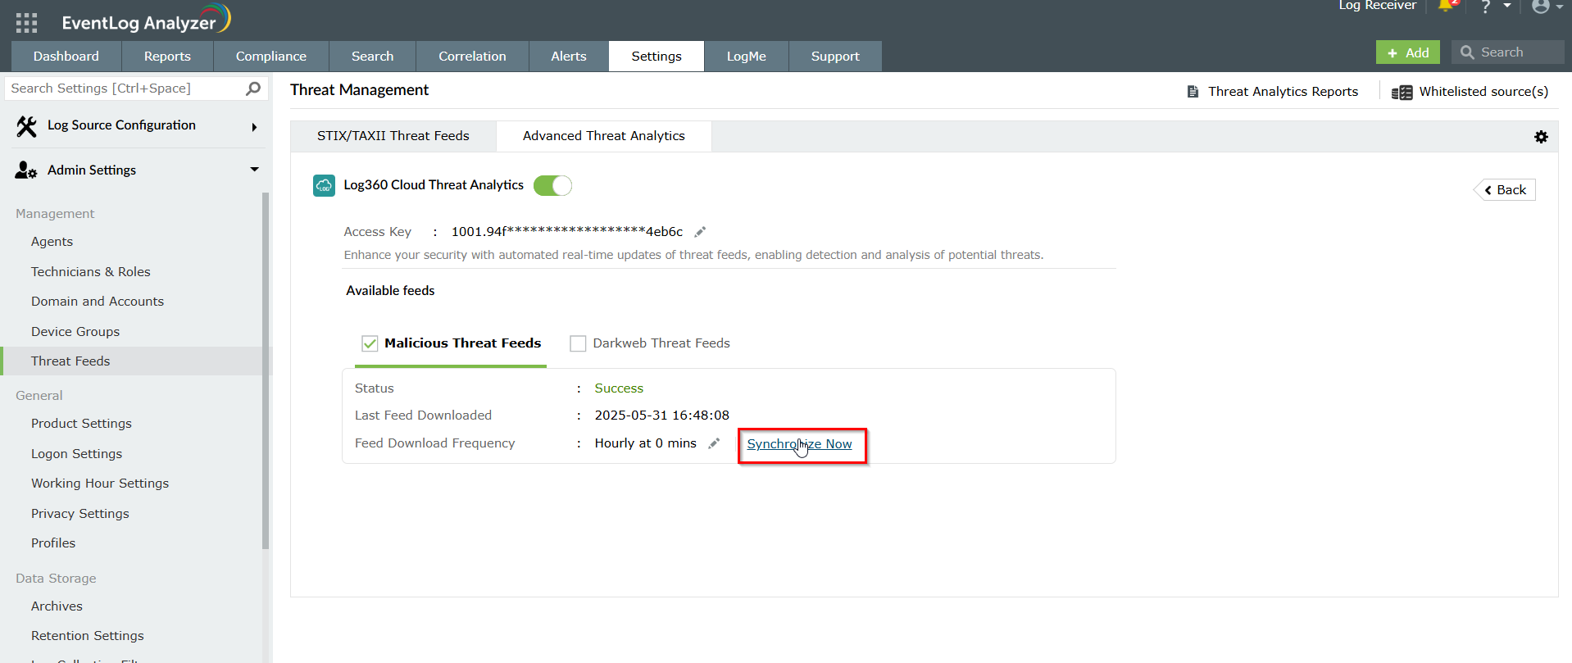Switch to STIX/TAXII Threat Feeds tab
This screenshot has width=1572, height=663.
pyautogui.click(x=393, y=136)
